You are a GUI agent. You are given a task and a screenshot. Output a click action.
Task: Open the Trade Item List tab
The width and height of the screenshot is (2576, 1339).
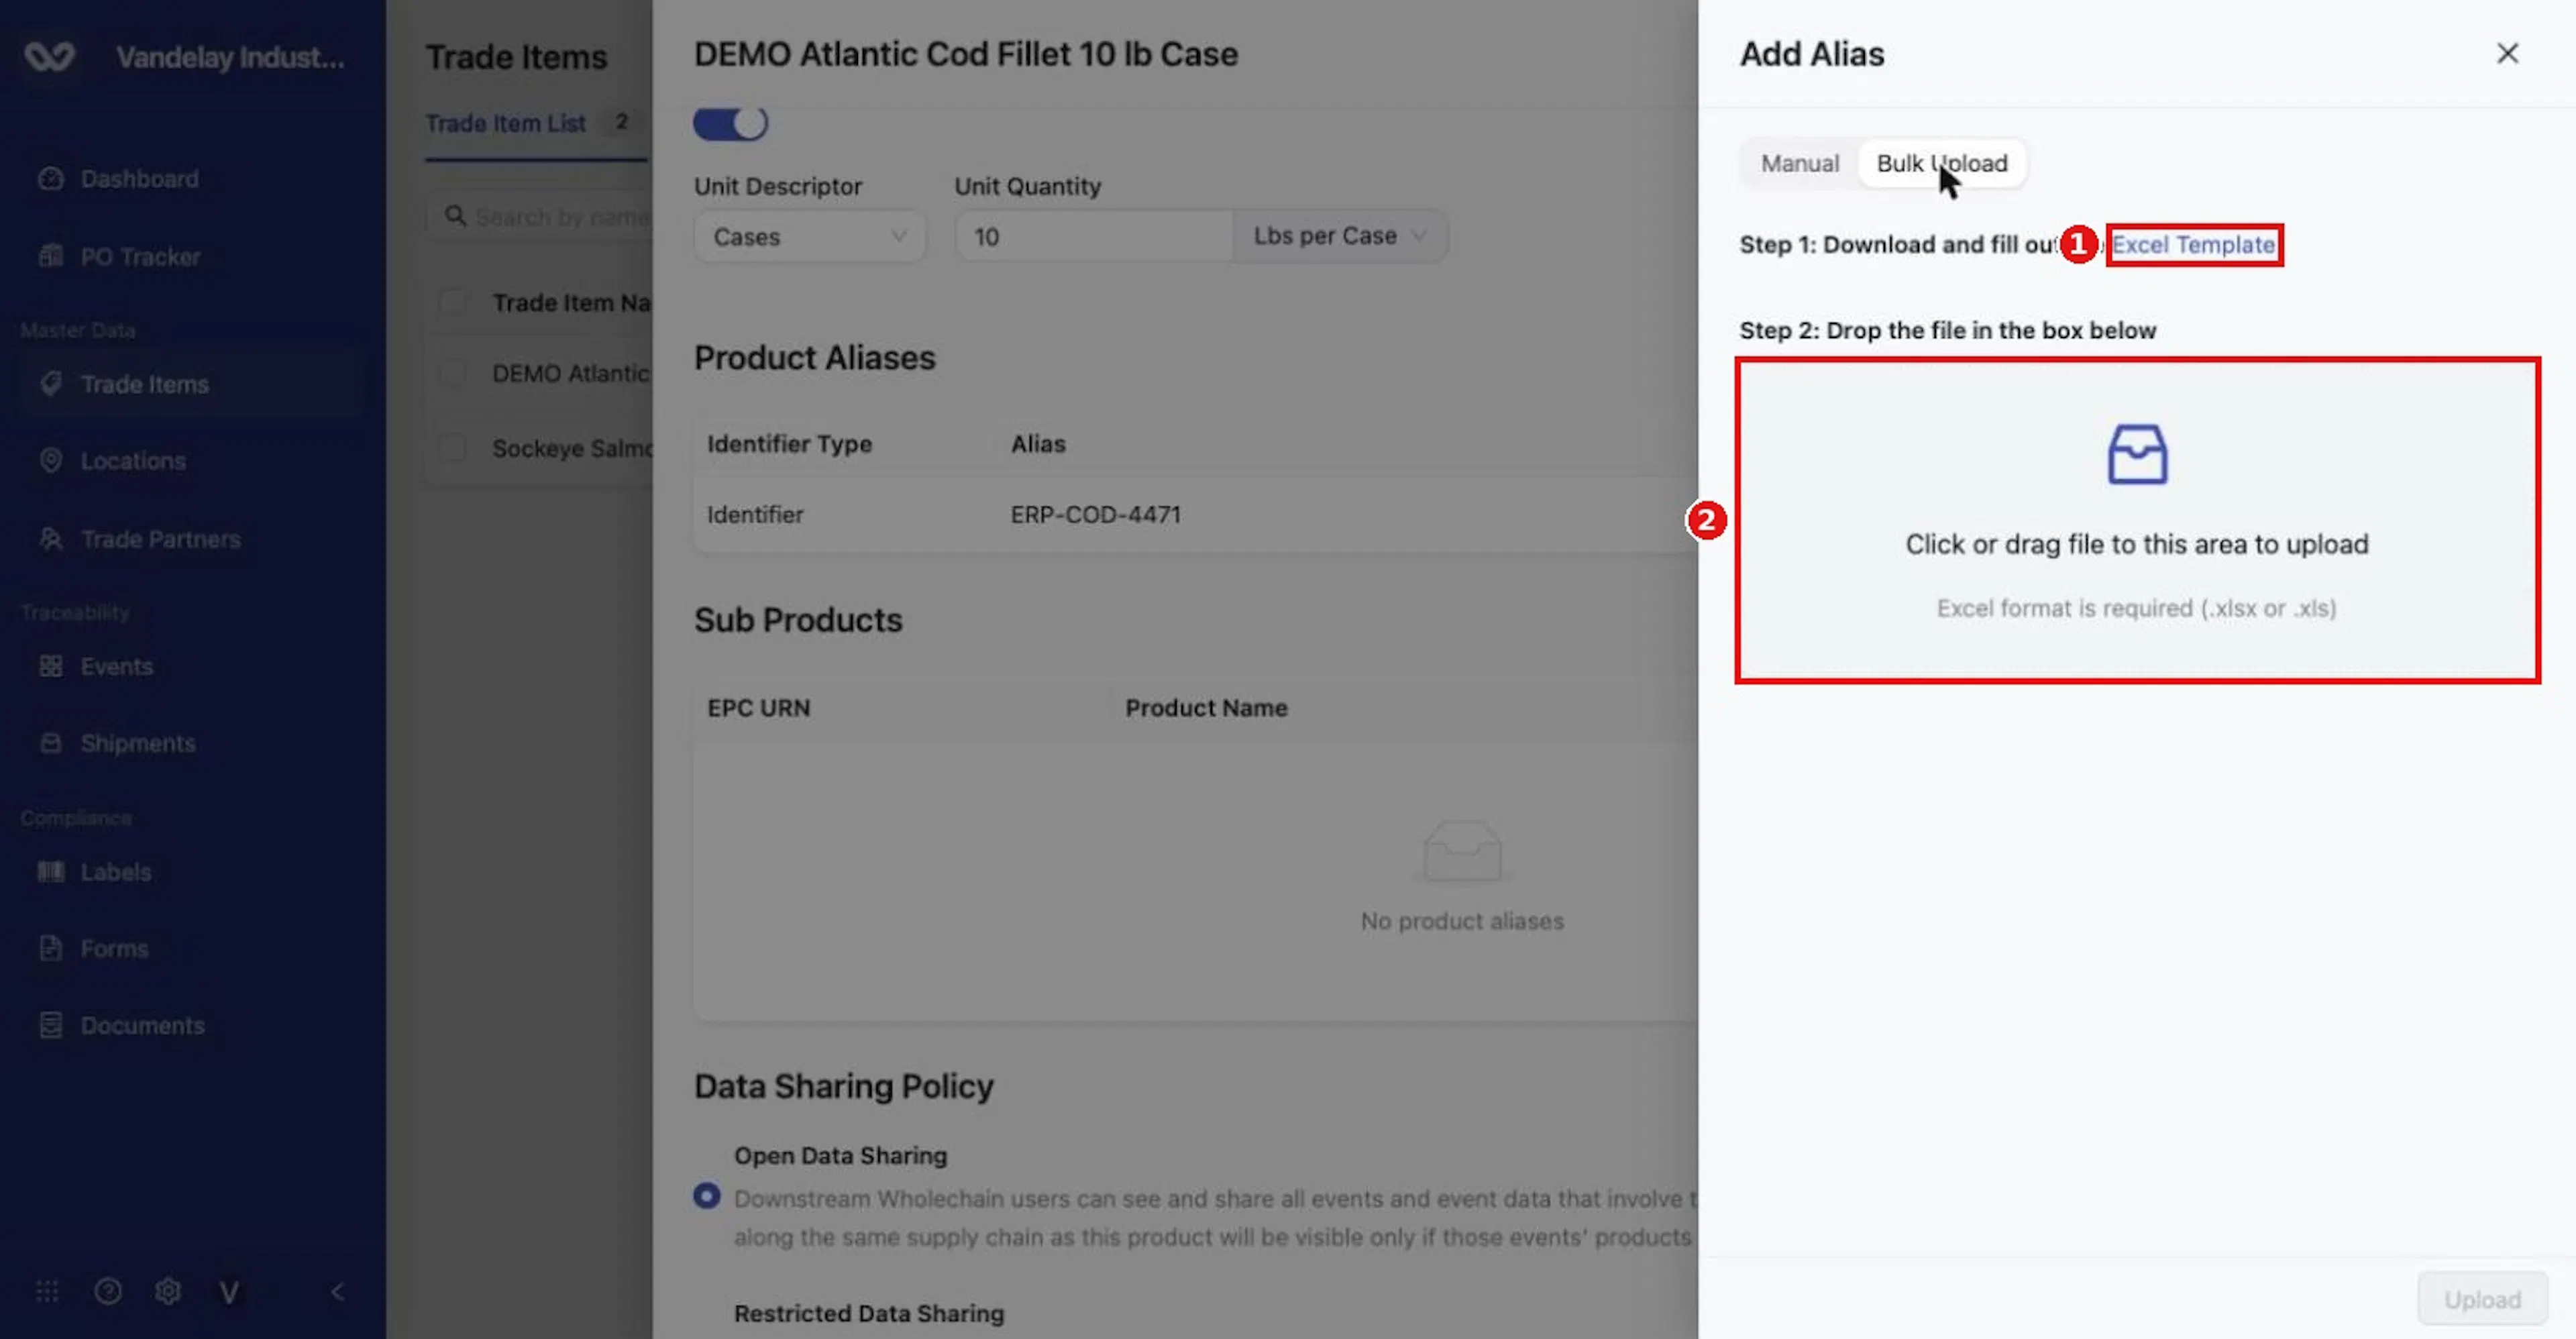[x=505, y=123]
